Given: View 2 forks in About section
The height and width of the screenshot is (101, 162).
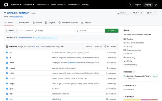Looking at the screenshot, I should pos(128,61).
